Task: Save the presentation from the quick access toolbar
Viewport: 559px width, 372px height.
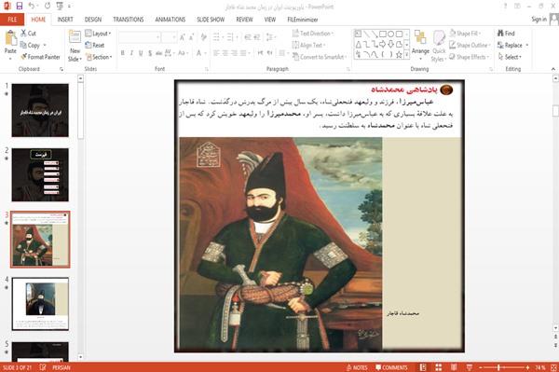Action: click(20, 6)
